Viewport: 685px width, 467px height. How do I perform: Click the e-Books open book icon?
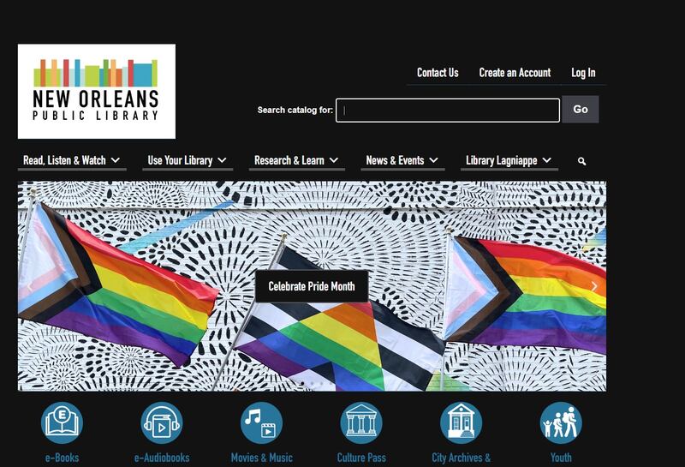click(62, 422)
